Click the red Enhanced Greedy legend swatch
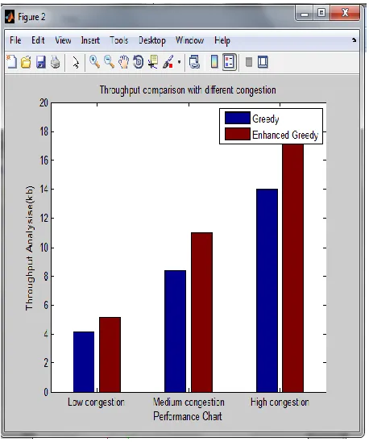 tap(238, 134)
